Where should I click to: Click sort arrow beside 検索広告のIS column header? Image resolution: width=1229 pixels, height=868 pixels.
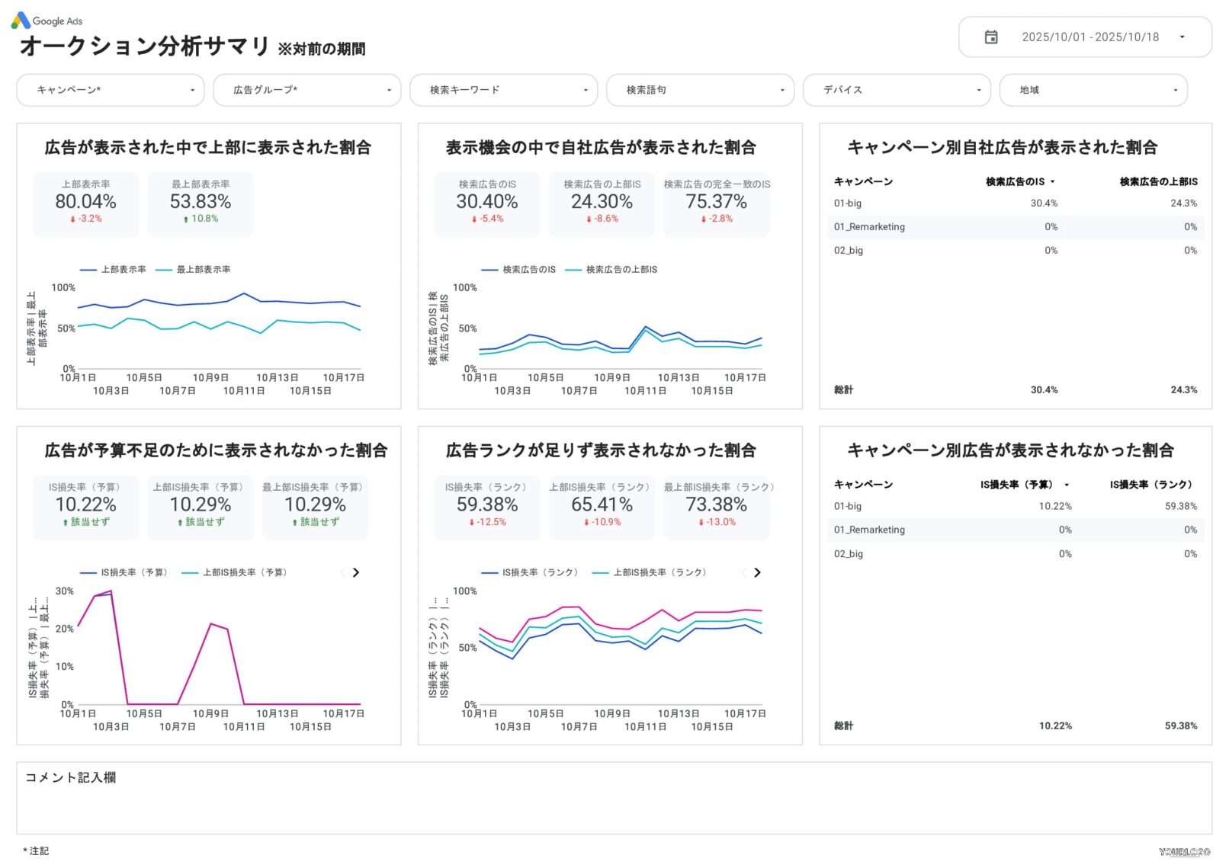pos(1054,181)
